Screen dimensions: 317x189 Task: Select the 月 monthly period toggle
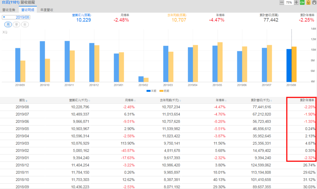point(8,24)
